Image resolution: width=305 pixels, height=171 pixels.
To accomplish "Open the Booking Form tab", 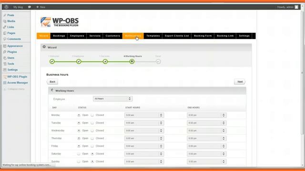I will point(203,36).
